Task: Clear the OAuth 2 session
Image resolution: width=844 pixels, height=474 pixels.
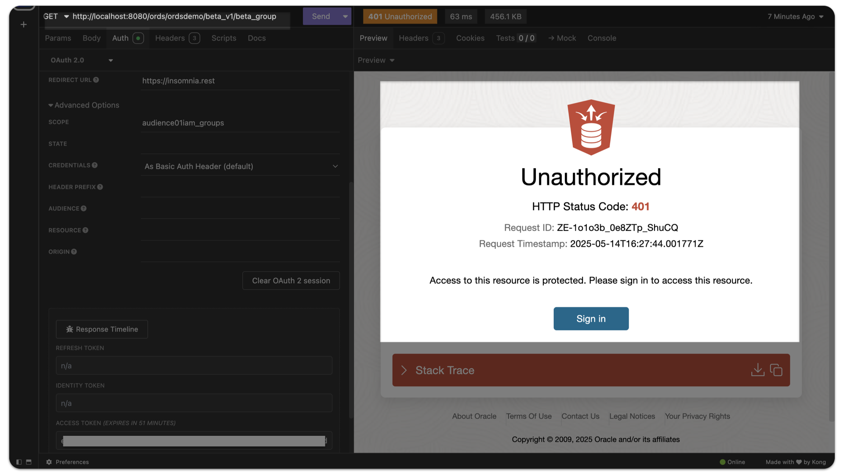Action: pyautogui.click(x=291, y=280)
